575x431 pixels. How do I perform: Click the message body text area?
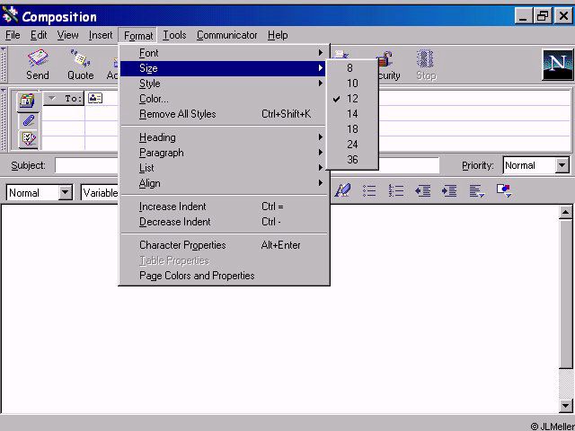point(279,309)
